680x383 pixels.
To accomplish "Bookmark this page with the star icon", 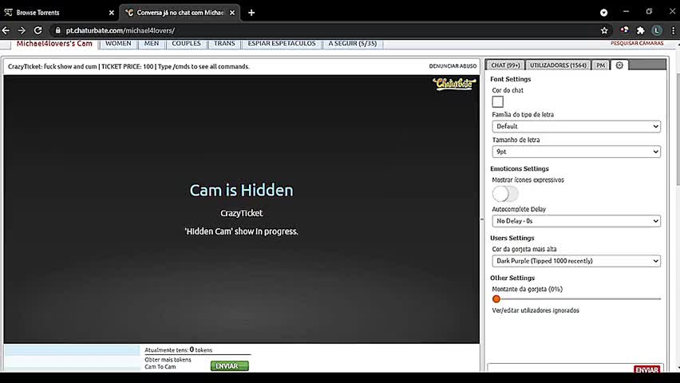I will pos(604,30).
